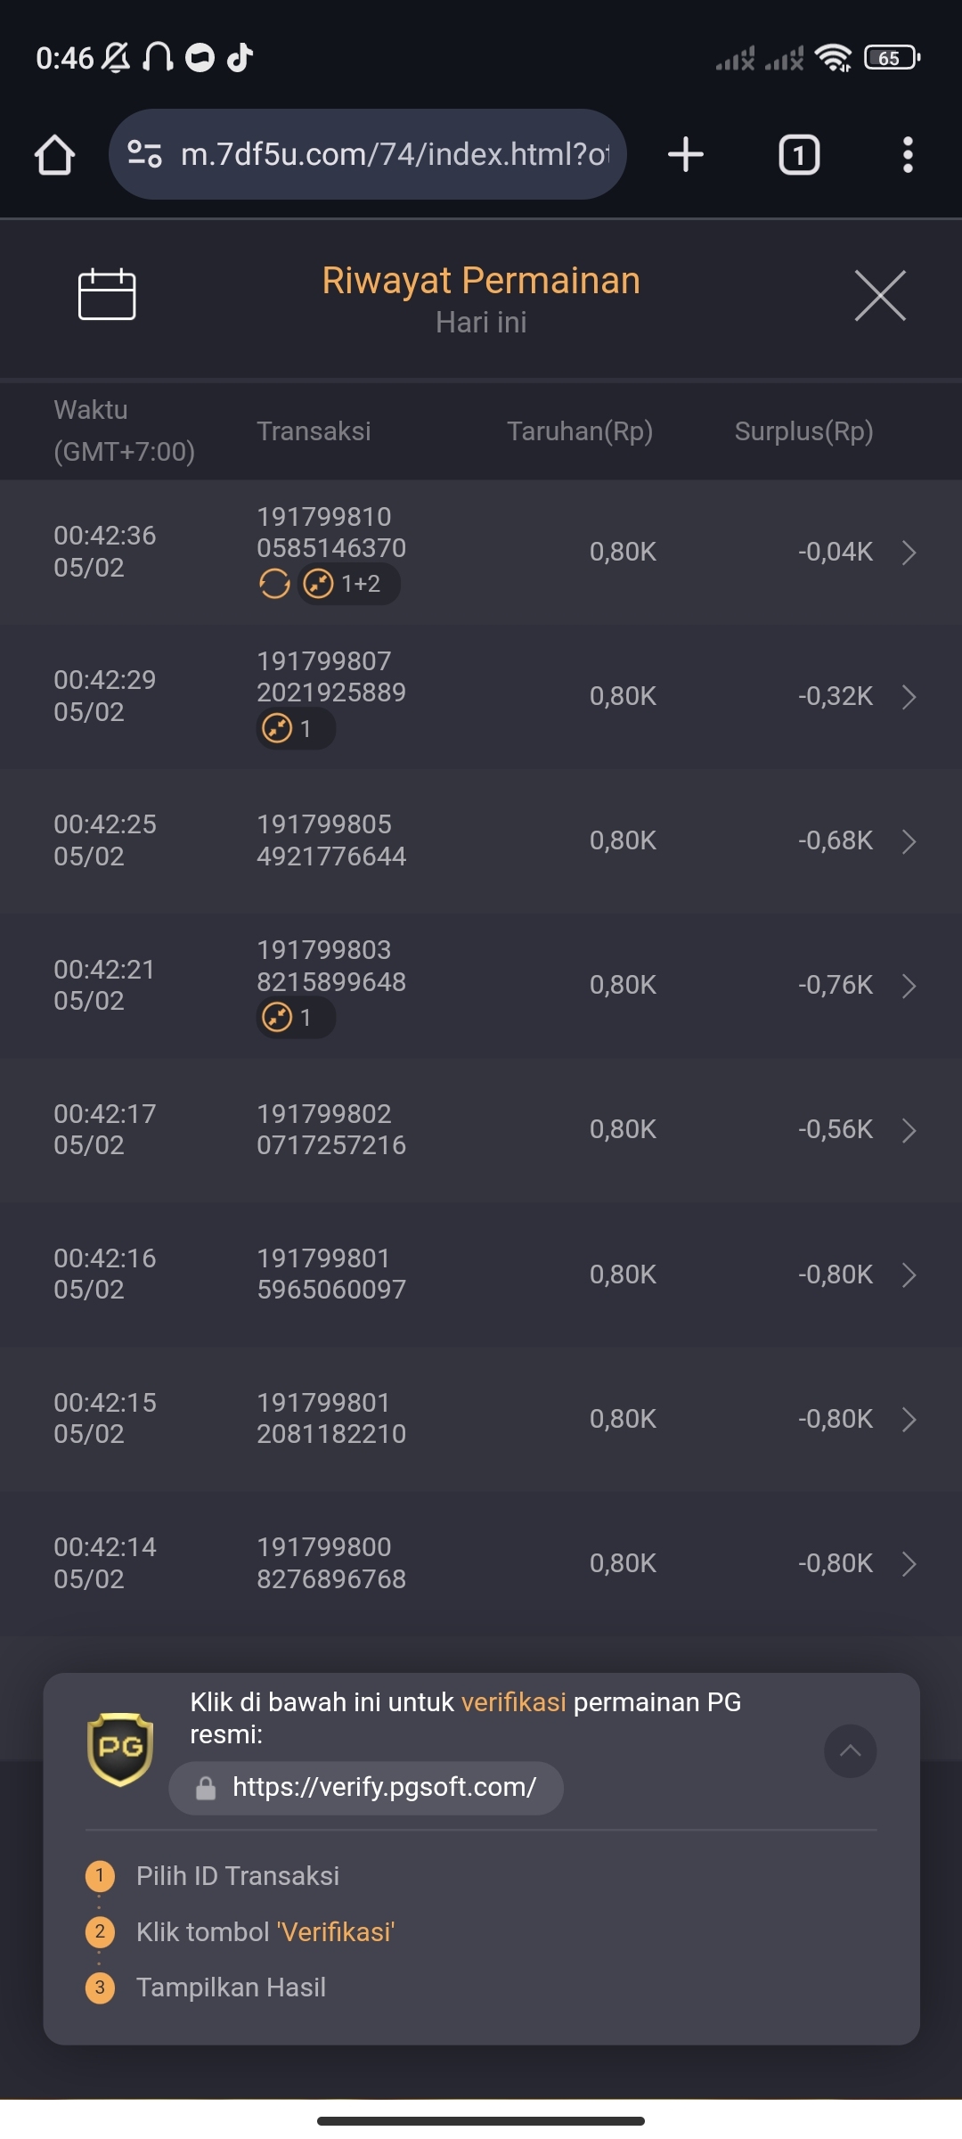Open the browser three-dot menu
This screenshot has width=962, height=2139.
[908, 155]
